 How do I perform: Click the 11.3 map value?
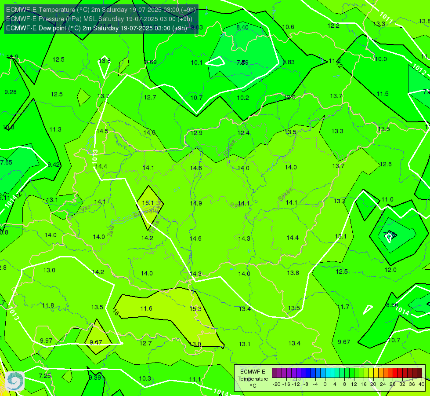coord(55,129)
